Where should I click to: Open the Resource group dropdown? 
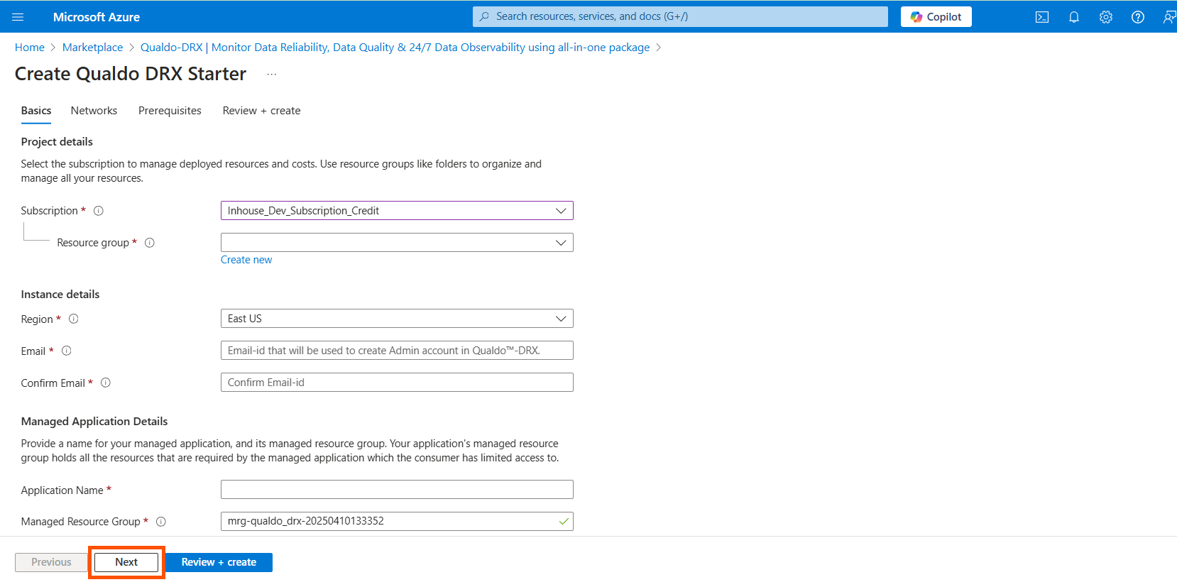click(397, 243)
